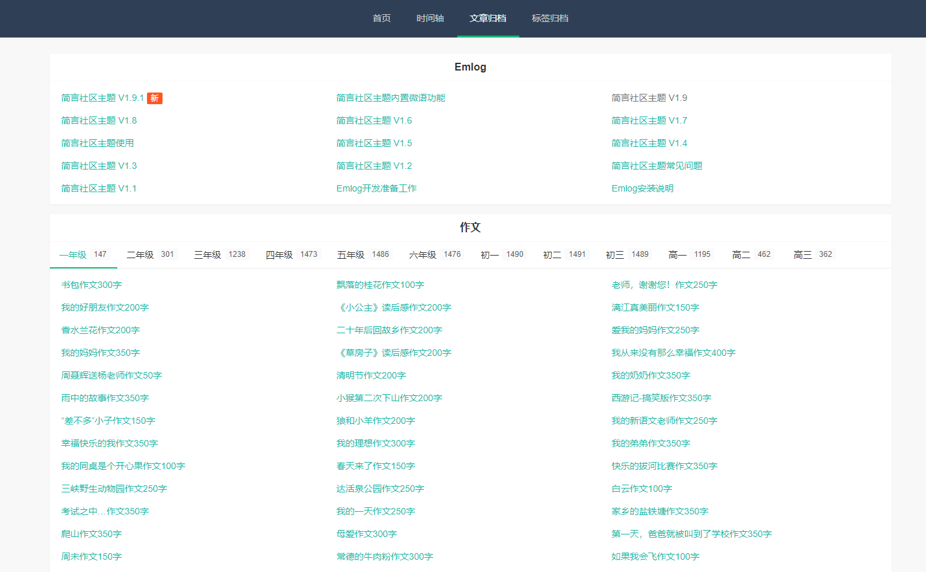The image size is (926, 572).
Task: Open 狼和小羊作文200字
Action: pyautogui.click(x=376, y=421)
